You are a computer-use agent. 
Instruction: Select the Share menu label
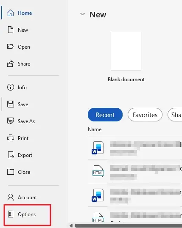(24, 64)
